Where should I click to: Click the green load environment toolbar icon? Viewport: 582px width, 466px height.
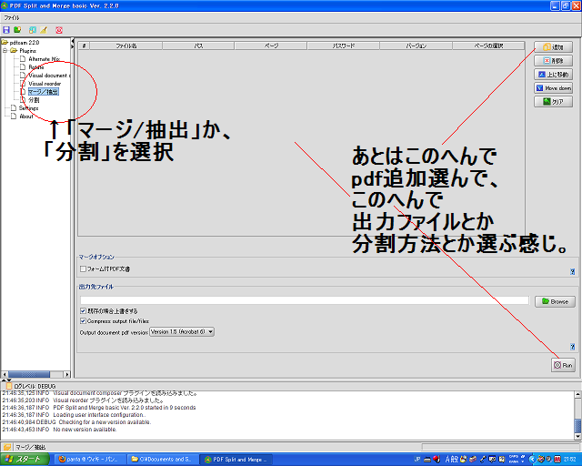pos(17,30)
